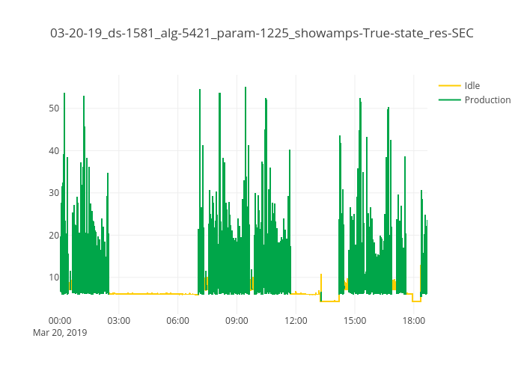Click the green Production legend line swatch
This screenshot has width=524, height=374.
[x=450, y=99]
